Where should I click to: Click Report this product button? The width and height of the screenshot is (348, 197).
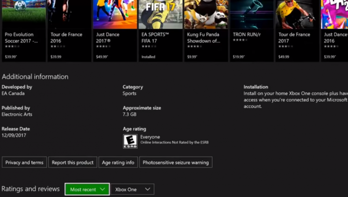click(x=73, y=162)
